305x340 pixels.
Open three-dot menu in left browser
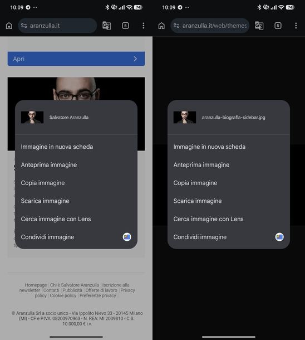(143, 26)
